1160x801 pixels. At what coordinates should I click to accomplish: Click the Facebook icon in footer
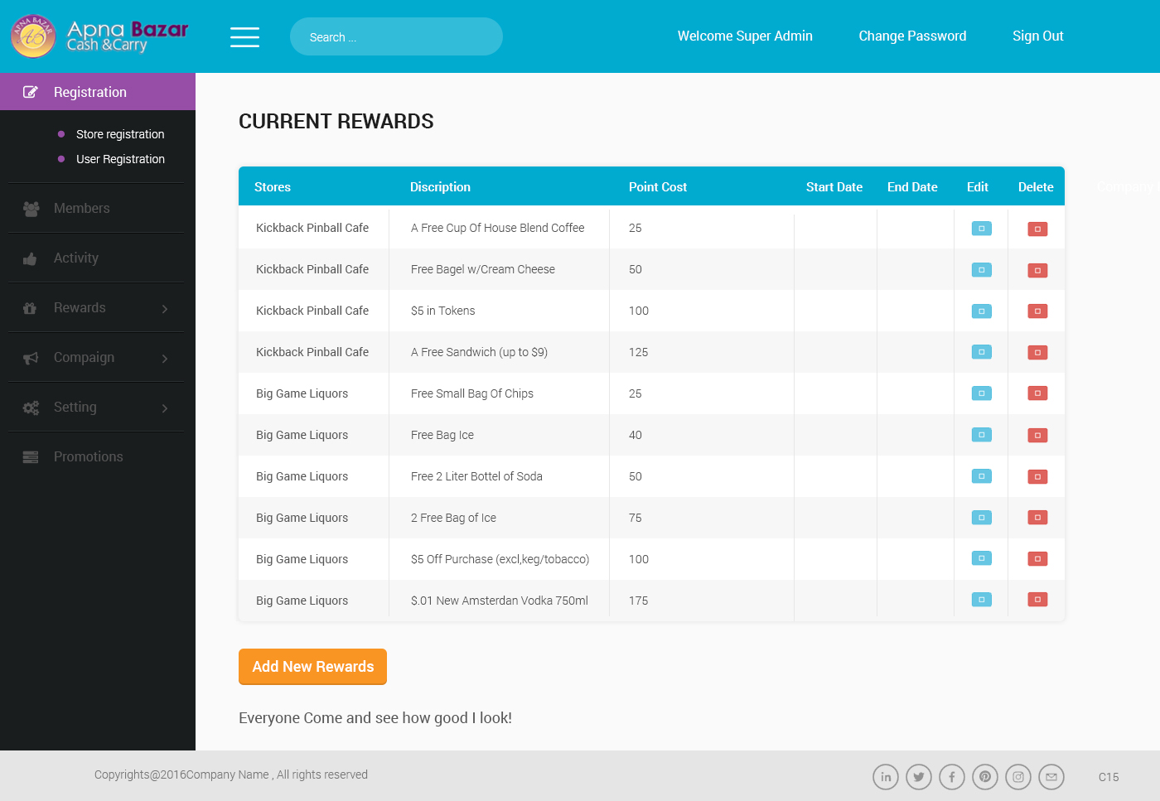pyautogui.click(x=952, y=777)
